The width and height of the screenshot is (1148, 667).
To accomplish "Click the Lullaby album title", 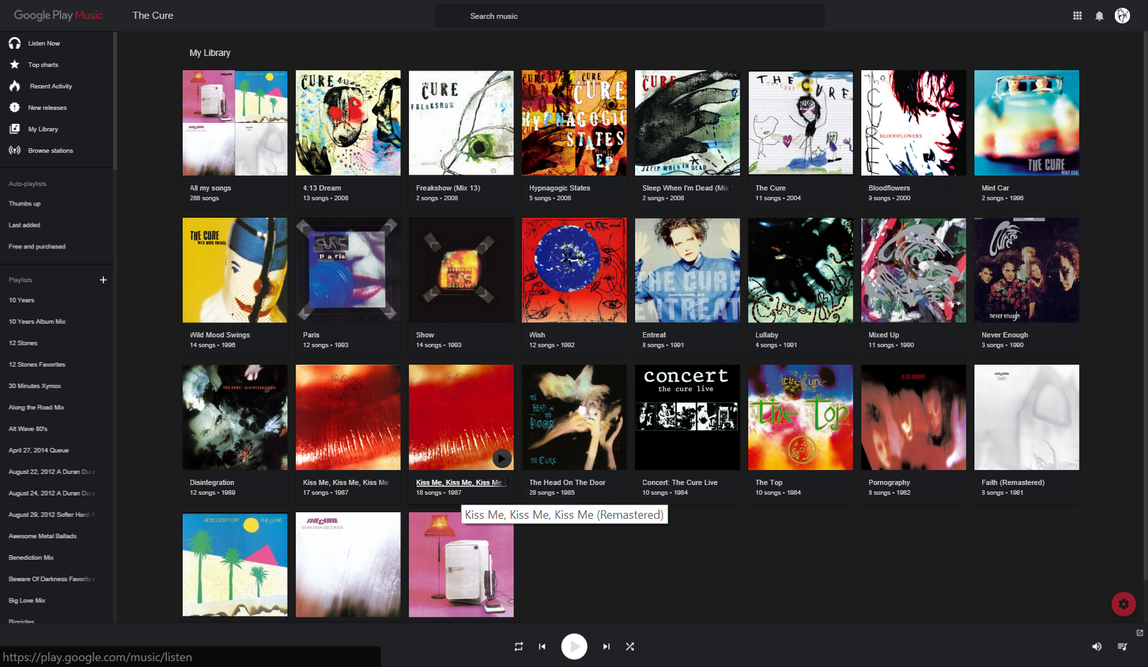I will pyautogui.click(x=766, y=335).
